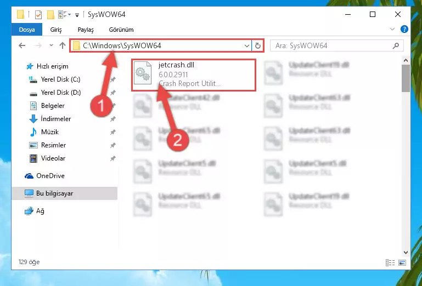Minimize the SysWOW64 window
The width and height of the screenshot is (422, 286).
click(x=348, y=14)
